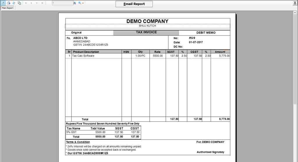The width and height of the screenshot is (298, 162).
Task: Click the vertical scrollbar up arrow
Action: click(x=296, y=13)
